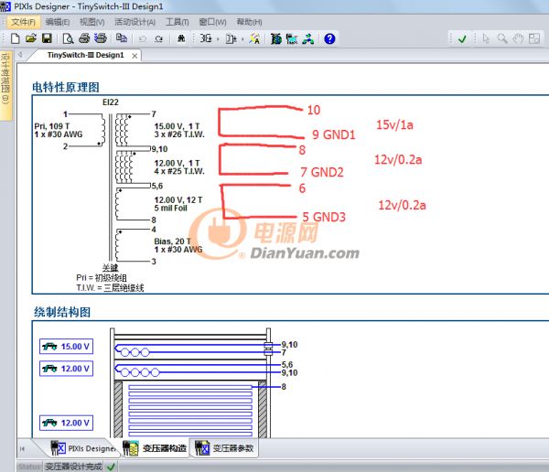This screenshot has width=549, height=472.
Task: Select the arrow pointer tool
Action: [486, 38]
